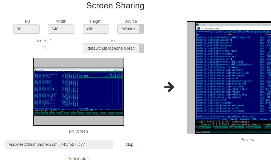This screenshot has width=271, height=164.
Task: Toggle the Use Mic checkbox
Action: tap(44, 48)
